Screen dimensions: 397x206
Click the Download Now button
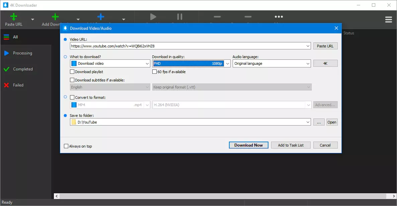[248, 145]
